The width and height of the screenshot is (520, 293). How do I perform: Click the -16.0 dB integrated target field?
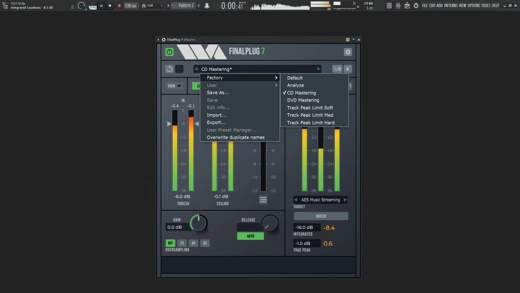click(x=307, y=227)
